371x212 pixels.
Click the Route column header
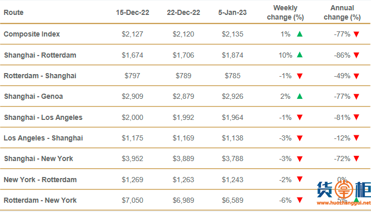pos(13,12)
